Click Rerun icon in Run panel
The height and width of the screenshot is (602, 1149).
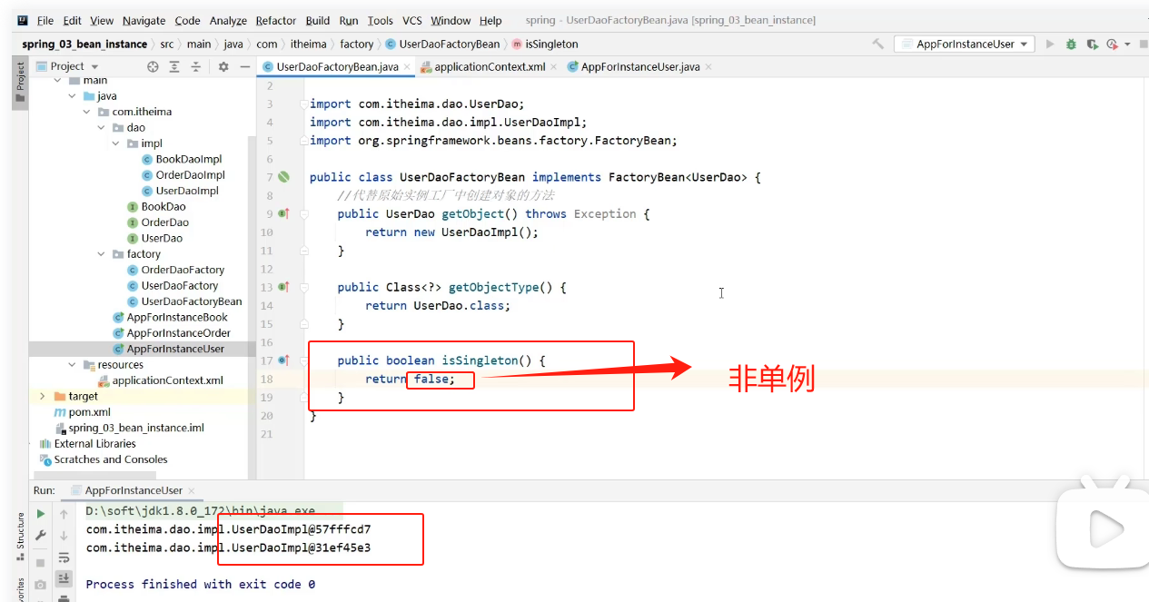click(41, 514)
